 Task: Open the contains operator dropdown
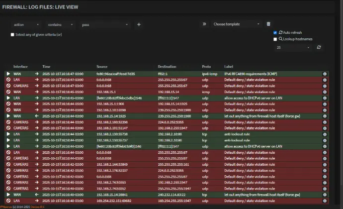[61, 24]
